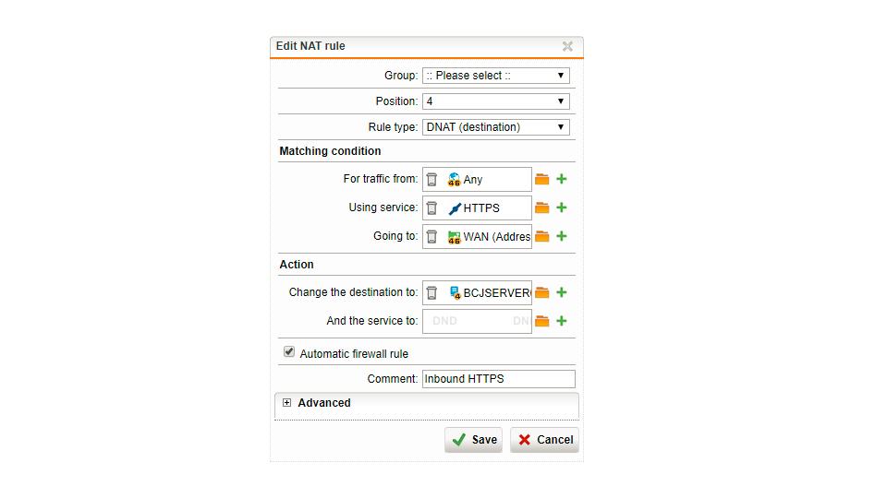This screenshot has width=887, height=498.
Task: Click into the Comment text field
Action: [x=498, y=379]
